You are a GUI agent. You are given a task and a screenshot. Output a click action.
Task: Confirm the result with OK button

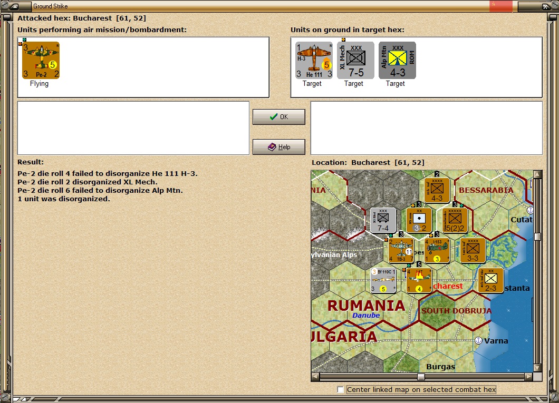tap(279, 117)
